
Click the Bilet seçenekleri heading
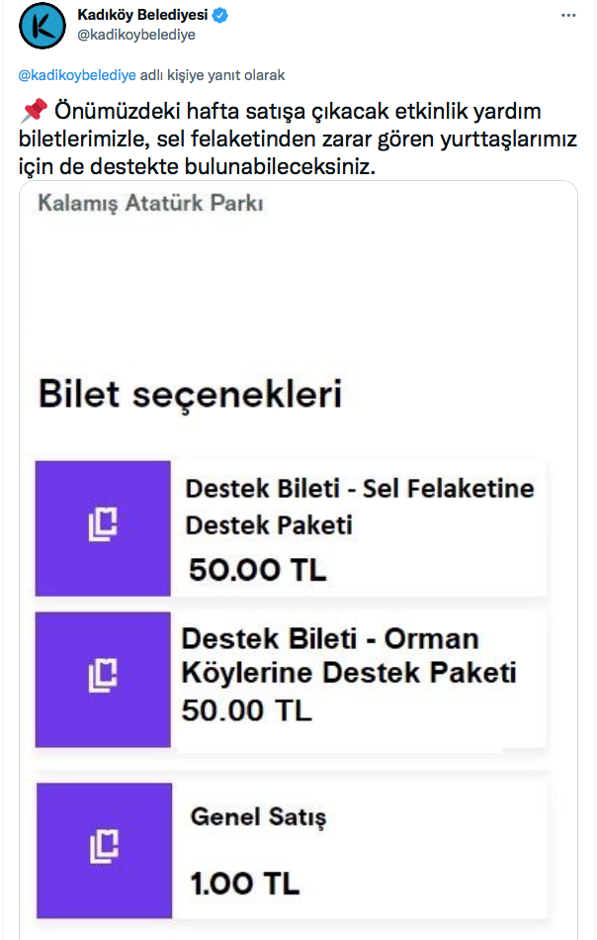[x=191, y=394]
